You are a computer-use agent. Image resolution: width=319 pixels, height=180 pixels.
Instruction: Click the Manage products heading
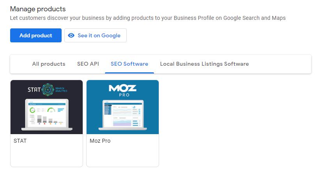coord(38,9)
